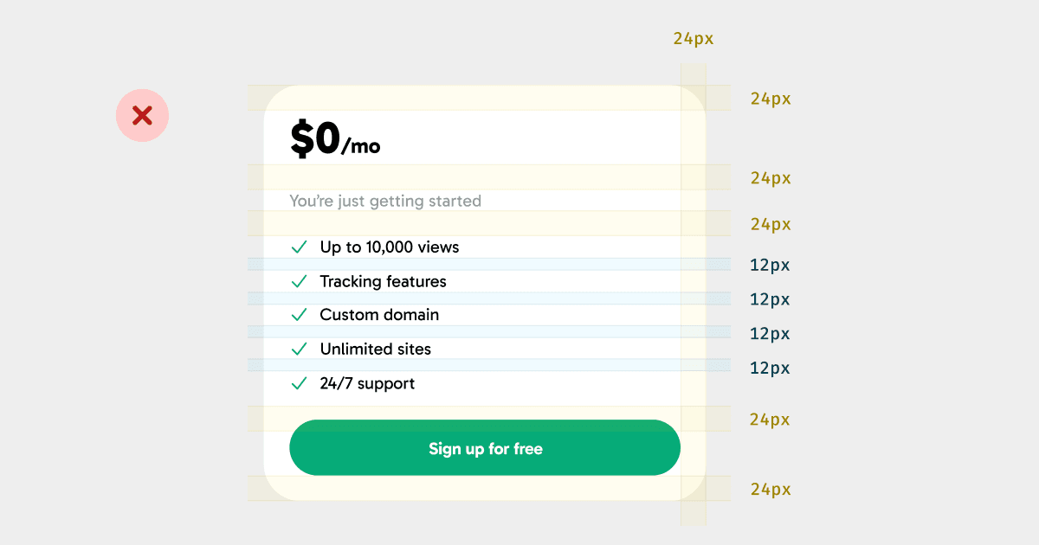
Task: Click the checkmark next to Unlimited sites
Action: 300,349
